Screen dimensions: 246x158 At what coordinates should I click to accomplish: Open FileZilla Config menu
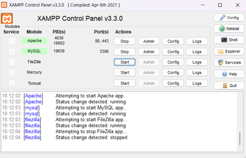point(173,62)
